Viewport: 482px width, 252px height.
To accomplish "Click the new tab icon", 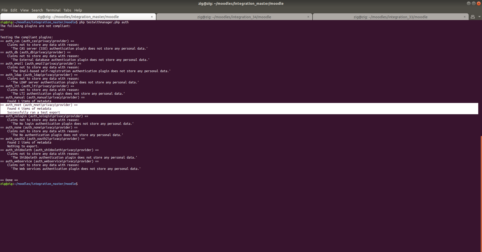I will (x=473, y=17).
